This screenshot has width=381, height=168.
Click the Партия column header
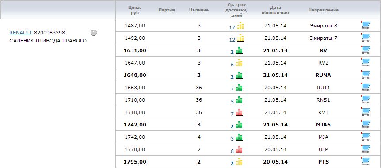(167, 10)
